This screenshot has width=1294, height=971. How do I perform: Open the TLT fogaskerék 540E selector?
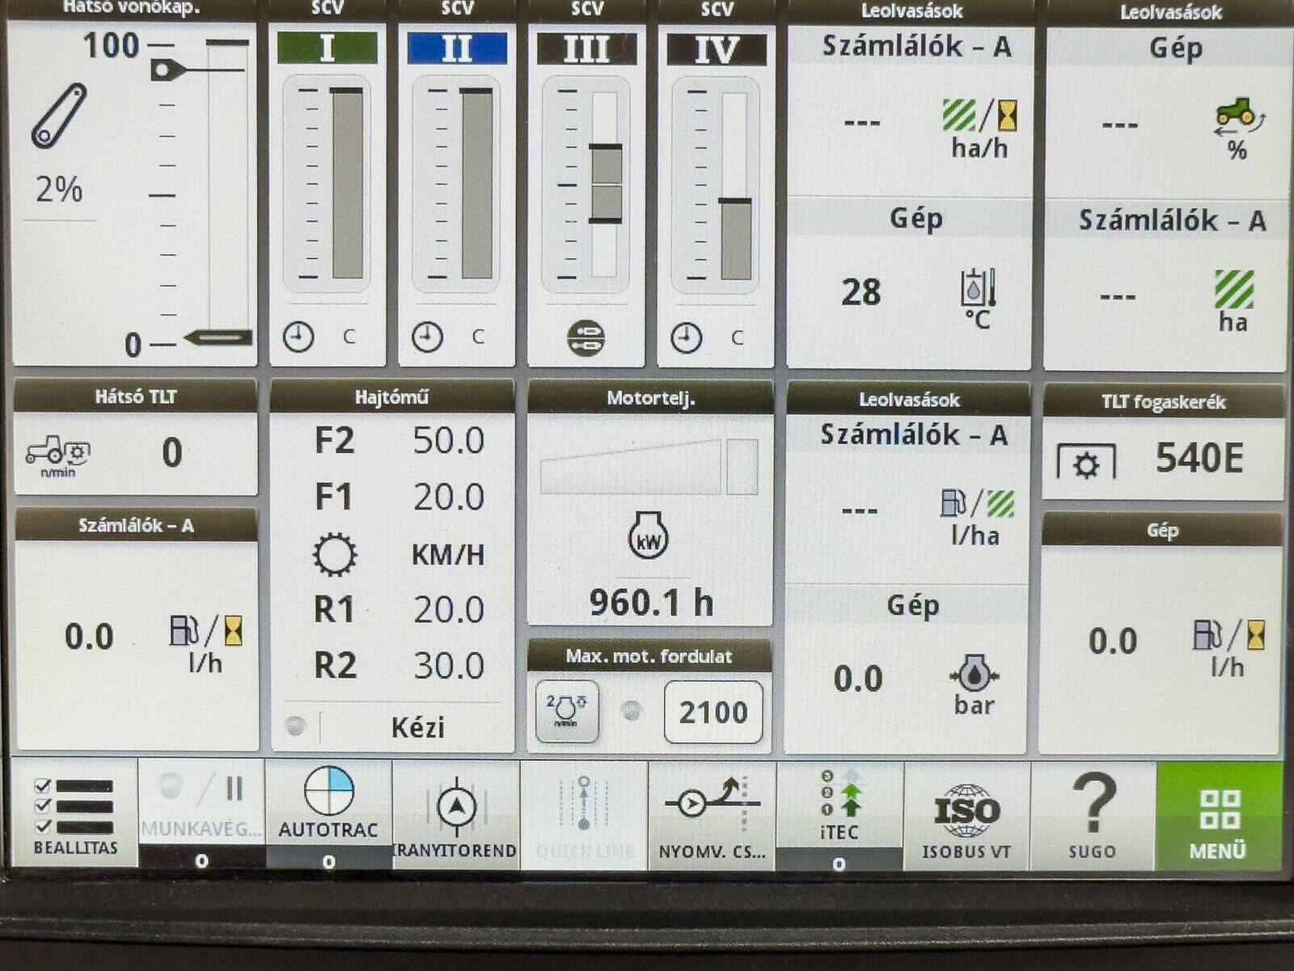click(1163, 458)
